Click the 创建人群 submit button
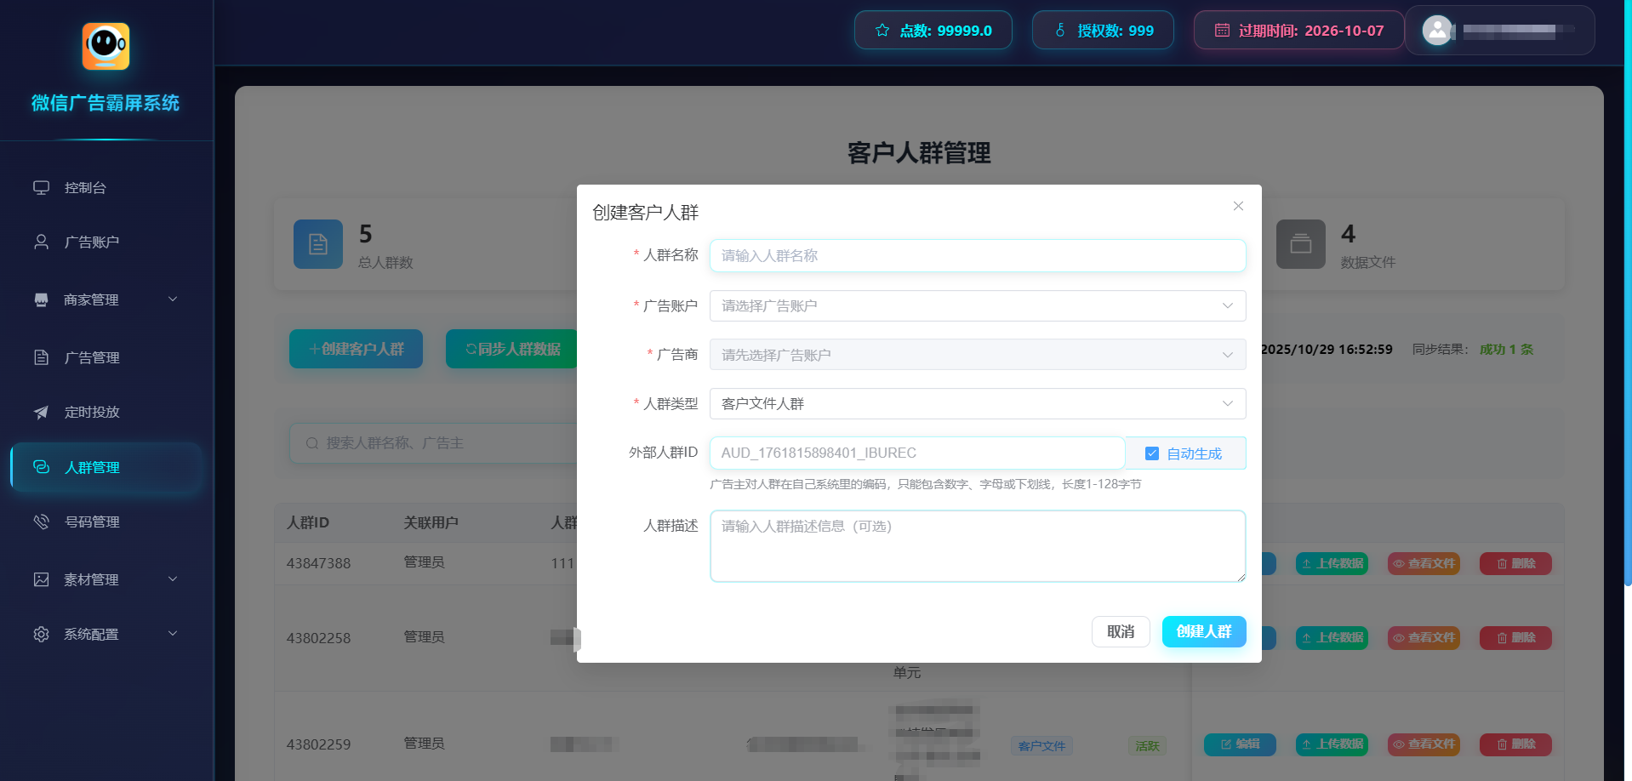The width and height of the screenshot is (1632, 781). point(1203,631)
